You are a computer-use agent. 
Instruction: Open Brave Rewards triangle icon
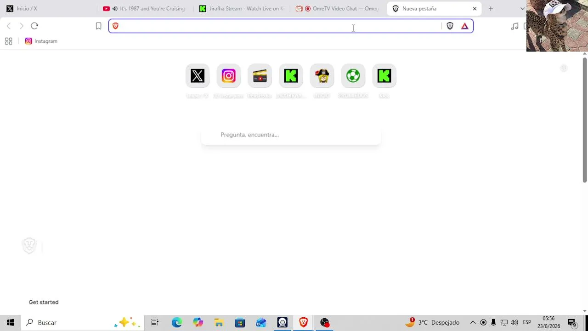(465, 26)
